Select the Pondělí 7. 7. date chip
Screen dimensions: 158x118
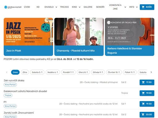(68, 72)
